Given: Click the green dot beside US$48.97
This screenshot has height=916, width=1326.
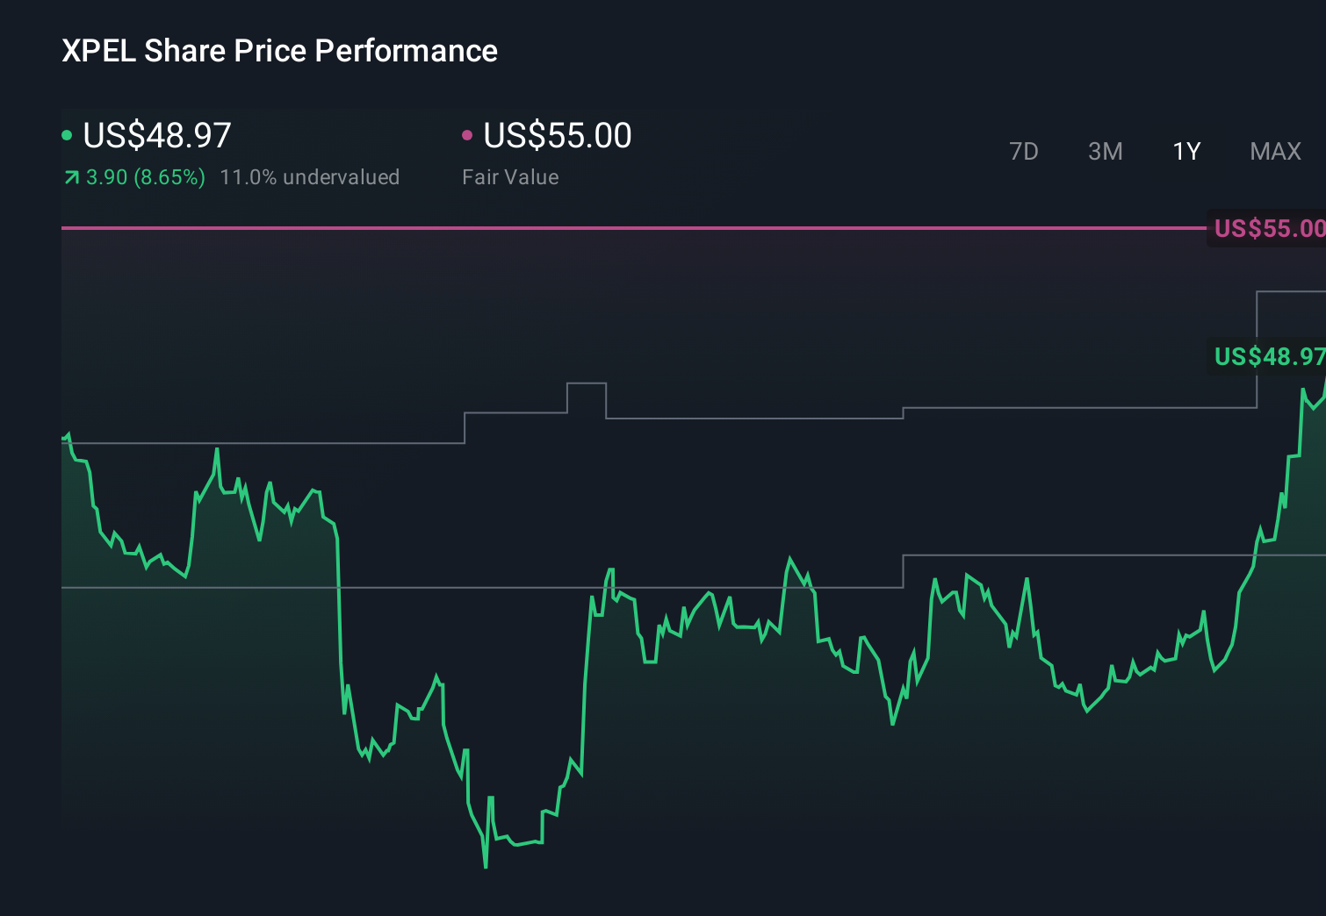Looking at the screenshot, I should click(67, 134).
